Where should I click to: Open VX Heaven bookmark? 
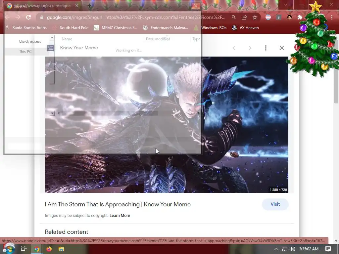click(245, 28)
